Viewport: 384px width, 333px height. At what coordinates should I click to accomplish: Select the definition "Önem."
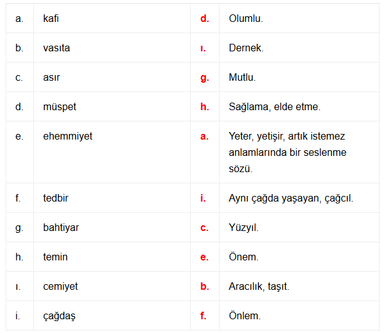[x=243, y=257]
